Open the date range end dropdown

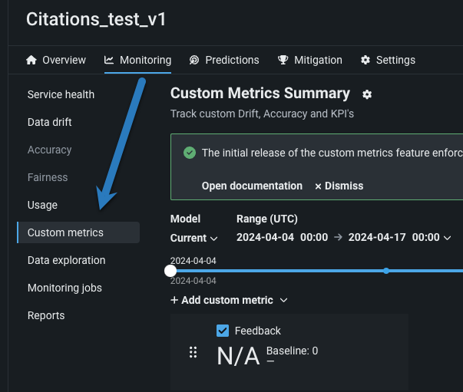(447, 238)
